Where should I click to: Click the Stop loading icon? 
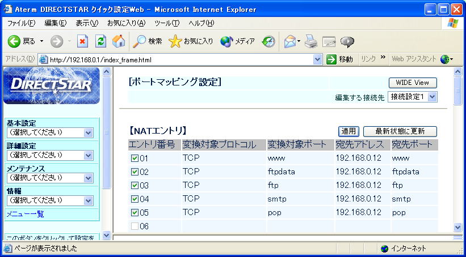click(82, 41)
